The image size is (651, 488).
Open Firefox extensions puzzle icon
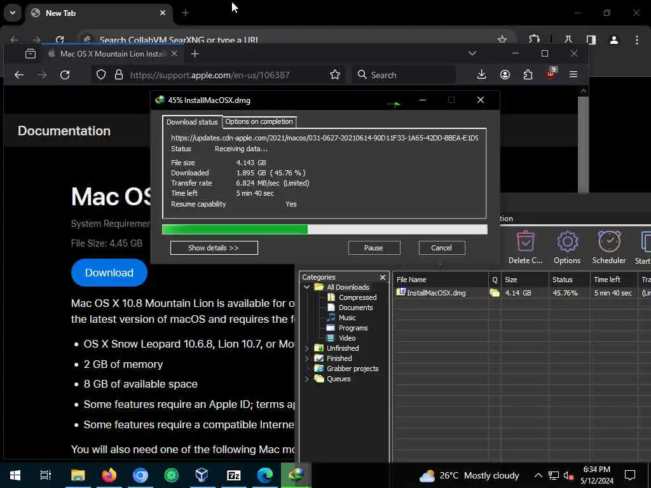click(528, 75)
